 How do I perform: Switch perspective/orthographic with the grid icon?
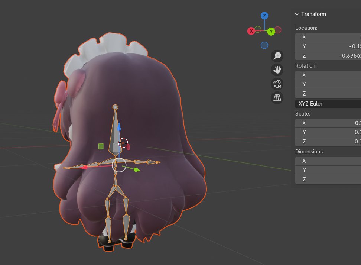277,98
